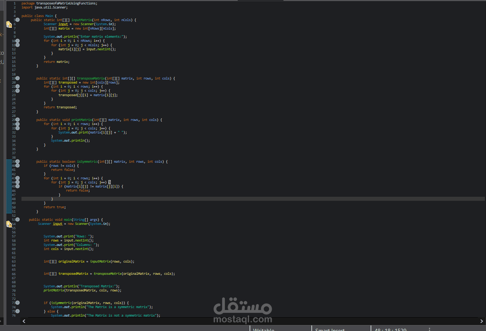
Task: Click the Writable status bar field
Action: (x=264, y=329)
